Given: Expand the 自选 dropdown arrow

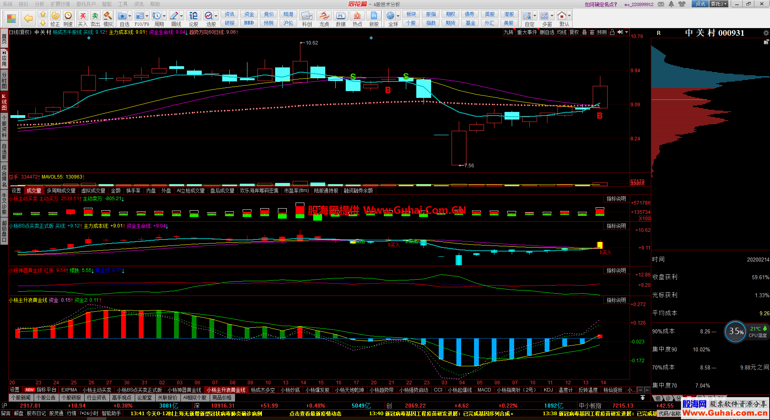Looking at the screenshot, I should click(x=130, y=16).
